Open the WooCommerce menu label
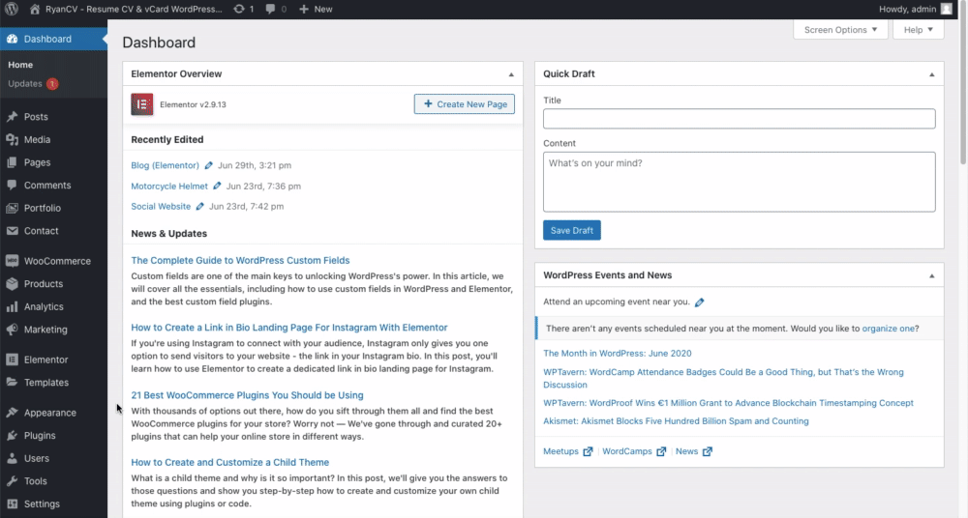Image resolution: width=968 pixels, height=518 pixels. [x=57, y=261]
